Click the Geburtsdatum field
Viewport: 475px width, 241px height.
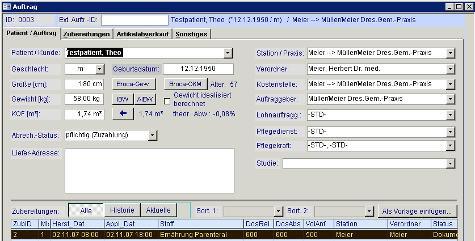198,69
